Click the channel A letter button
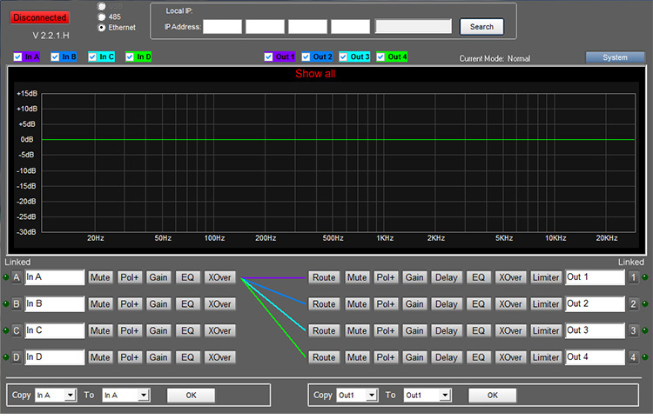The image size is (653, 419). [17, 278]
